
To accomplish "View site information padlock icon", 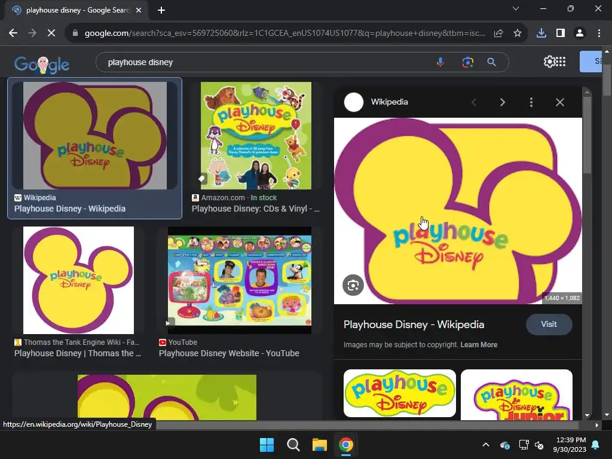I will pos(75,33).
